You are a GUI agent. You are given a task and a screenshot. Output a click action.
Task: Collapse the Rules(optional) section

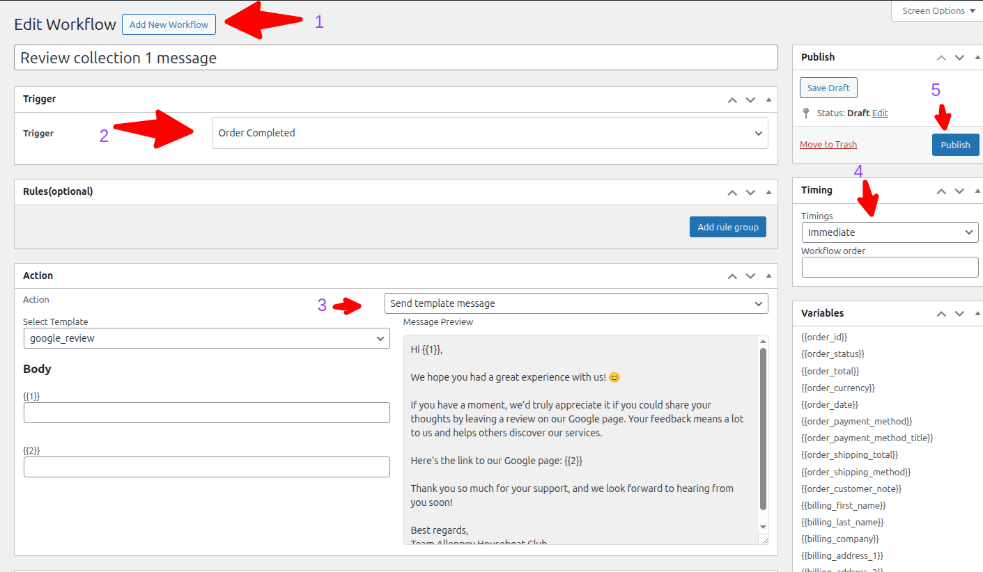[x=768, y=191]
